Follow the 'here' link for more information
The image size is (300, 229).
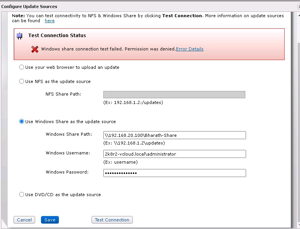click(49, 21)
